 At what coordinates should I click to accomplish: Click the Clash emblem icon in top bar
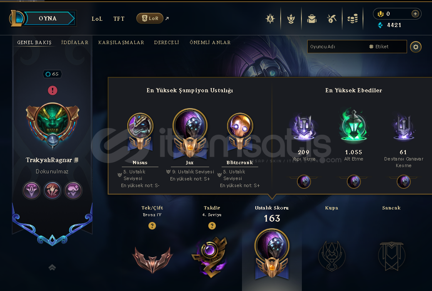(x=270, y=19)
